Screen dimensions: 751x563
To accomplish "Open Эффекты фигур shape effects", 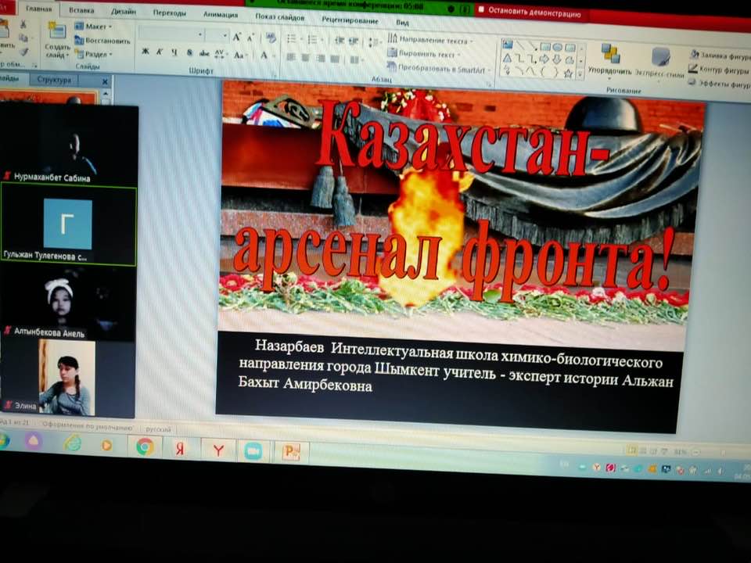I will pyautogui.click(x=720, y=84).
